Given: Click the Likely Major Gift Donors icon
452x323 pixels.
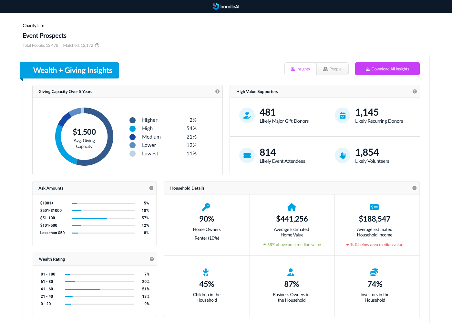Looking at the screenshot, I should [x=247, y=115].
